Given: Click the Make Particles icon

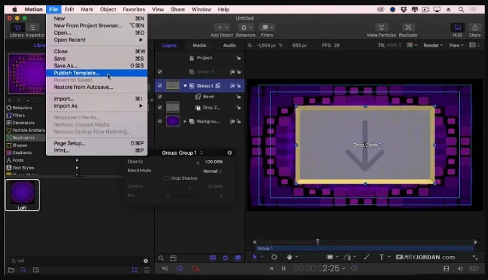Looking at the screenshot, I should pos(381,27).
